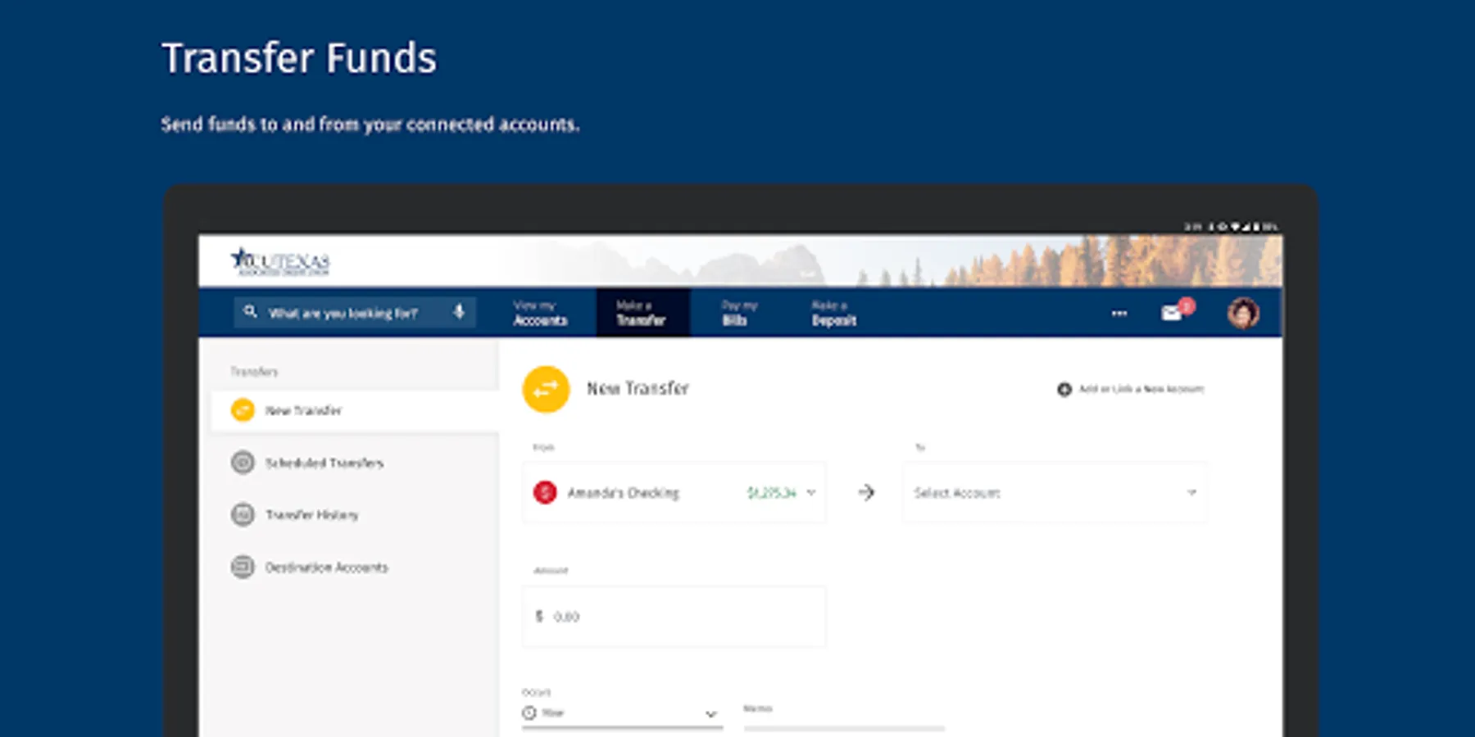
Task: Click the New Transfer sidebar icon
Action: point(243,410)
